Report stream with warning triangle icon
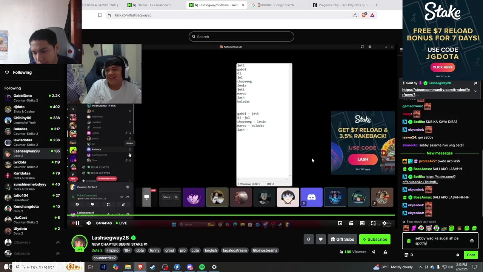The image size is (483, 272). point(385,252)
